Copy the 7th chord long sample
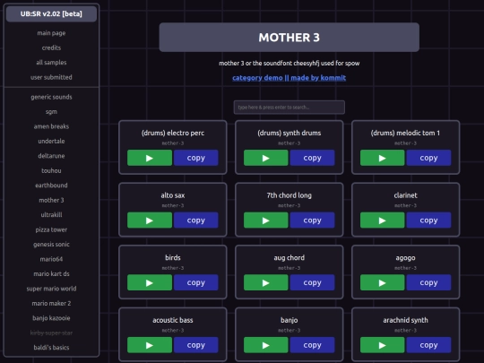The width and height of the screenshot is (484, 363). pos(313,220)
